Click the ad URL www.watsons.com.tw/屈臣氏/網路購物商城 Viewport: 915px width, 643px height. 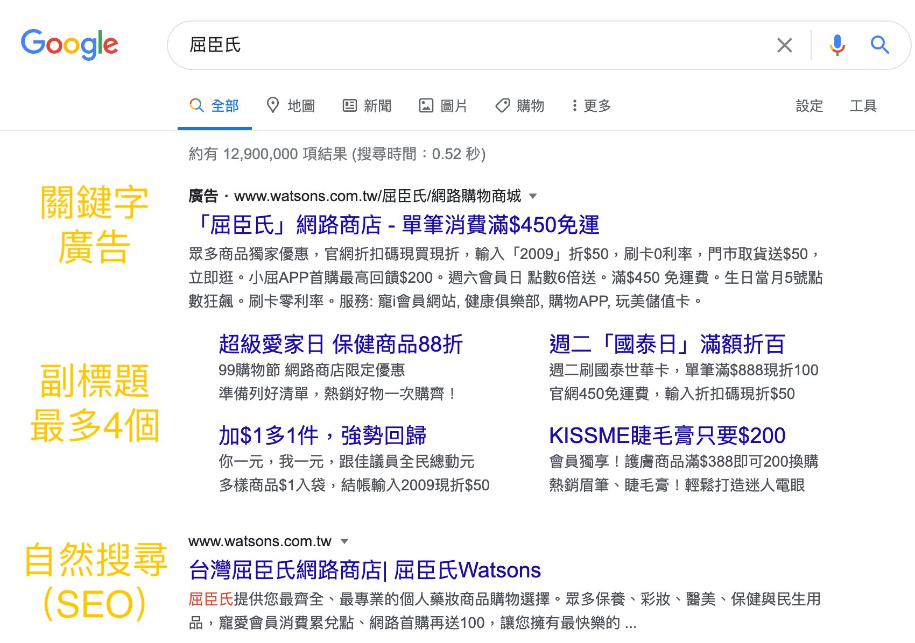(378, 196)
